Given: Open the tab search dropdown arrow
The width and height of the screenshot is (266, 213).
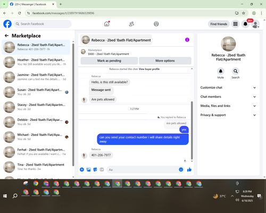Looking at the screenshot, I should pos(4,4).
